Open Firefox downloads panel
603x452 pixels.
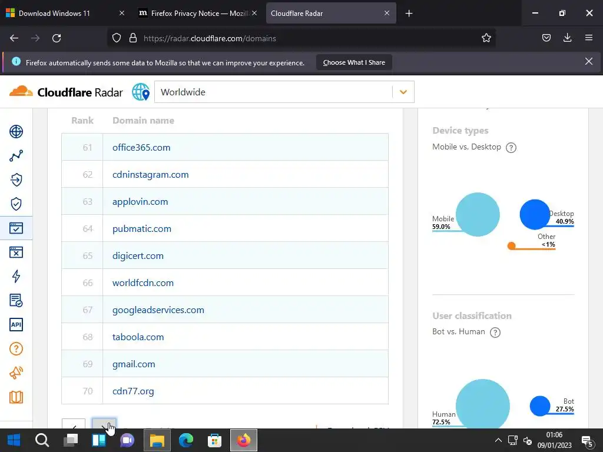click(x=567, y=38)
